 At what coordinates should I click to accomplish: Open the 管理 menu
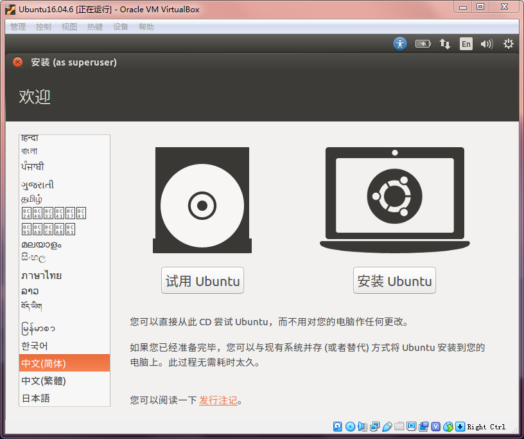point(18,27)
